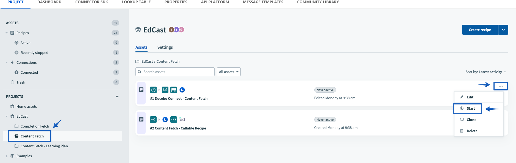Click the variables icon in recipe #1
The height and width of the screenshot is (163, 516).
pos(165,90)
